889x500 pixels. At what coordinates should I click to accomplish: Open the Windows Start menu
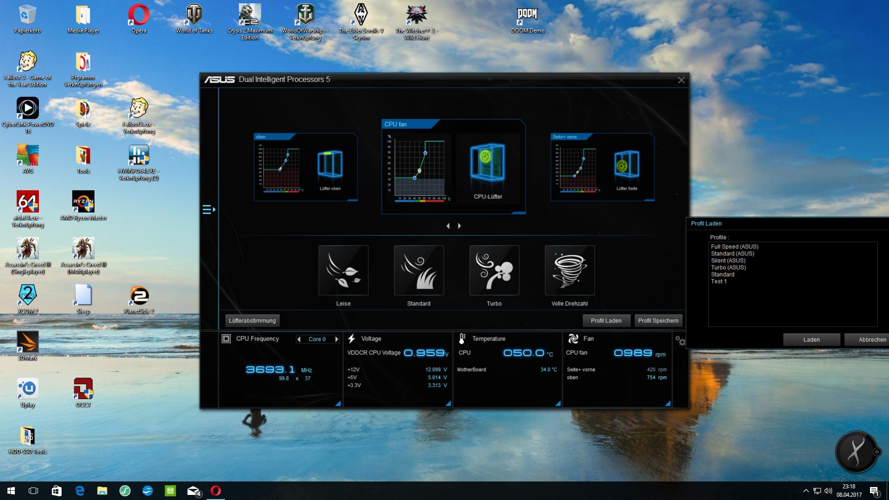coord(11,491)
